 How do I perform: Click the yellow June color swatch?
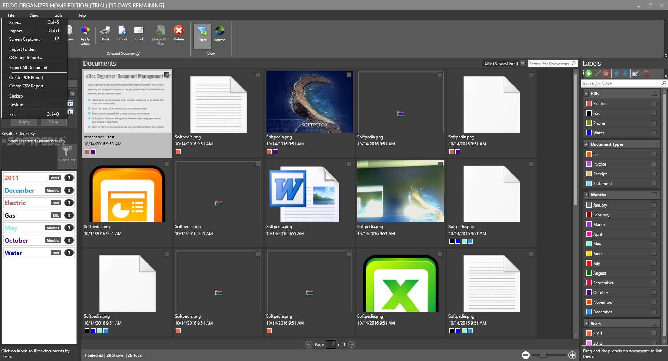pos(589,253)
